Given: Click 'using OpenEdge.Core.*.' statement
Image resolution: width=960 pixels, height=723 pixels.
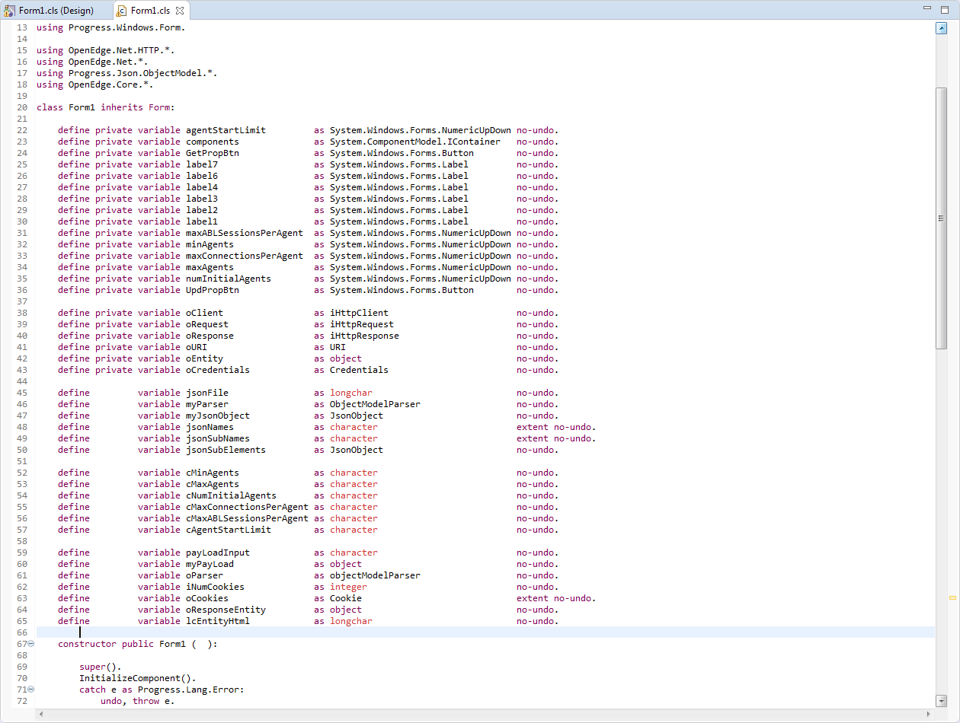Looking at the screenshot, I should (95, 84).
